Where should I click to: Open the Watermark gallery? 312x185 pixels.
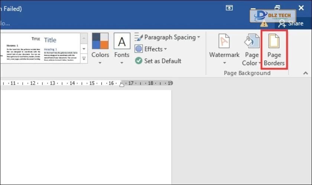click(x=224, y=48)
